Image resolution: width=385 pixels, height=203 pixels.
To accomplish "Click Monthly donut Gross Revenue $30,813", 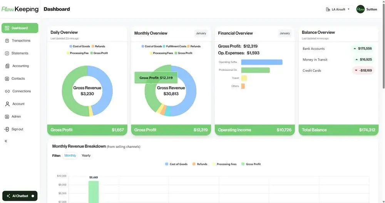I will point(171,91).
